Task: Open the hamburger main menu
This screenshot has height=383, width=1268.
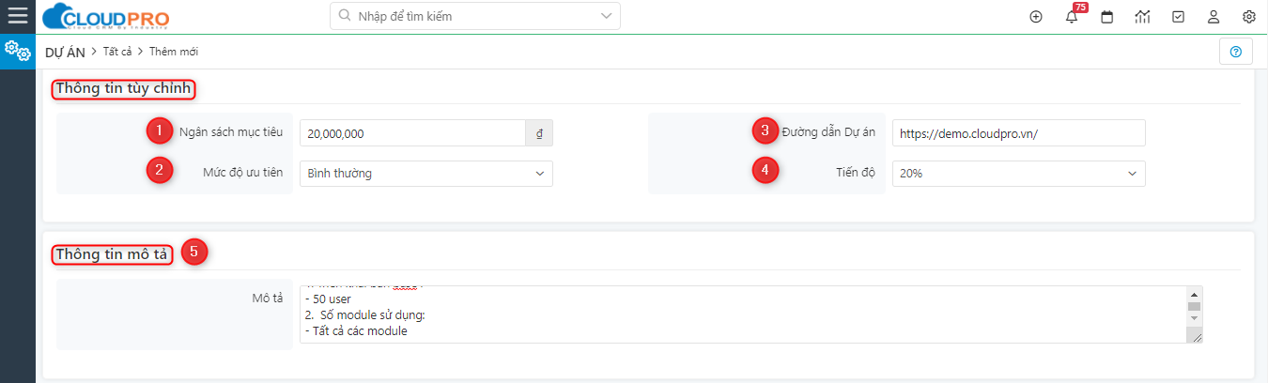Action: point(17,16)
